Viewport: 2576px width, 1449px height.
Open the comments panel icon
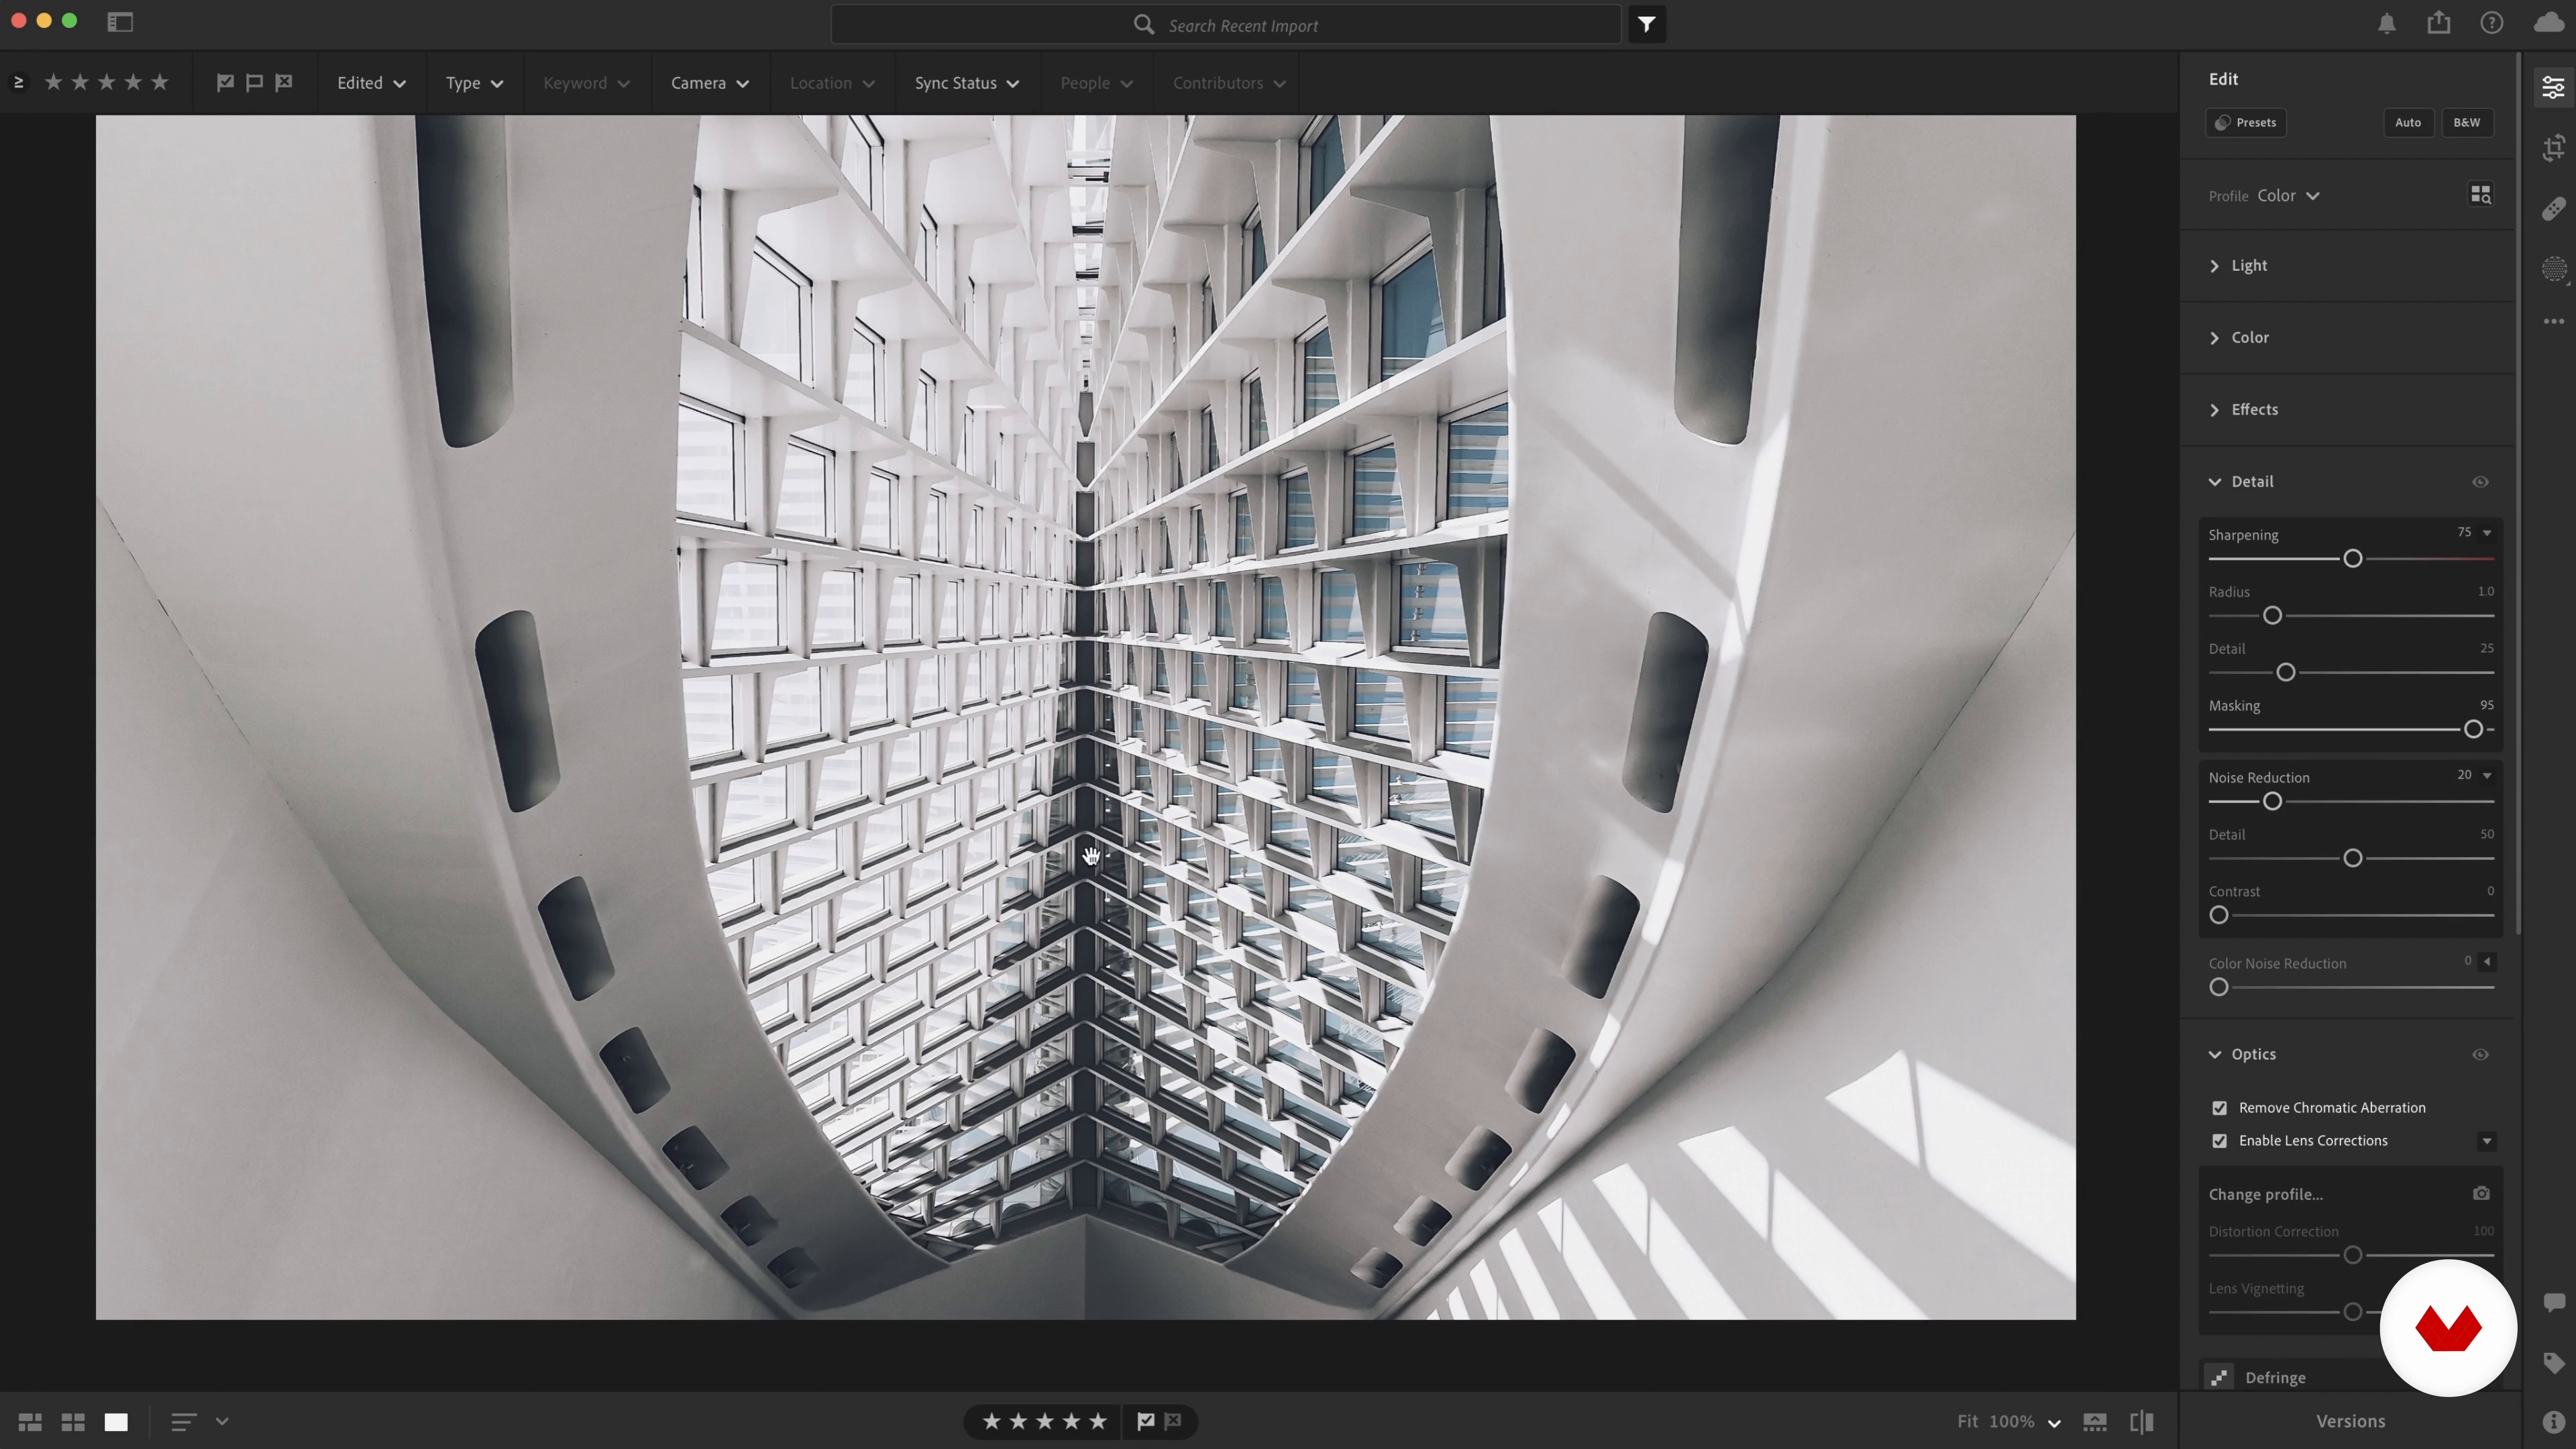point(2554,1302)
